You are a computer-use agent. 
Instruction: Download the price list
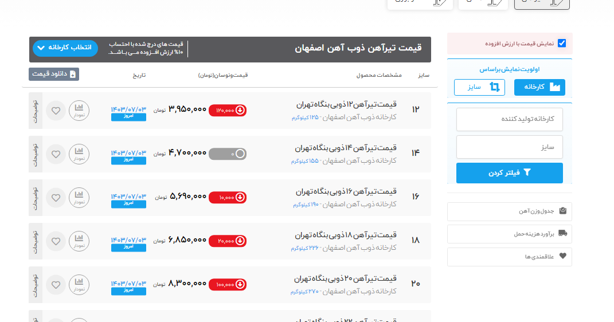tap(54, 74)
